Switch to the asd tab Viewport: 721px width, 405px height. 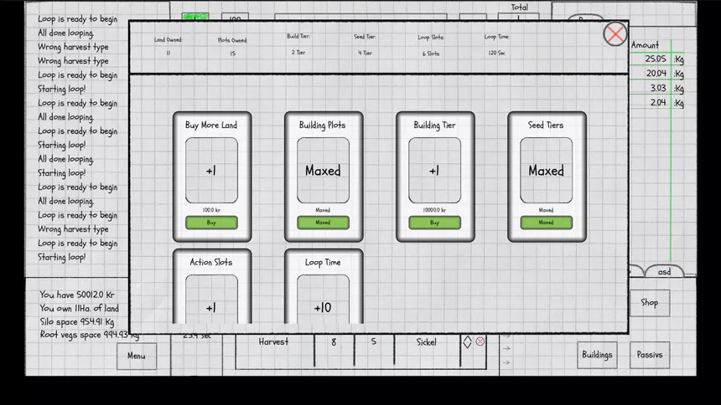[664, 271]
